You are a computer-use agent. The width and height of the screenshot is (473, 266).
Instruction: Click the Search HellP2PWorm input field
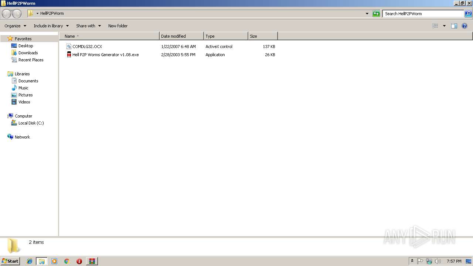(423, 14)
